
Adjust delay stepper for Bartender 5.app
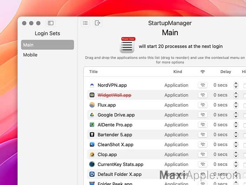pyautogui.click(x=236, y=135)
